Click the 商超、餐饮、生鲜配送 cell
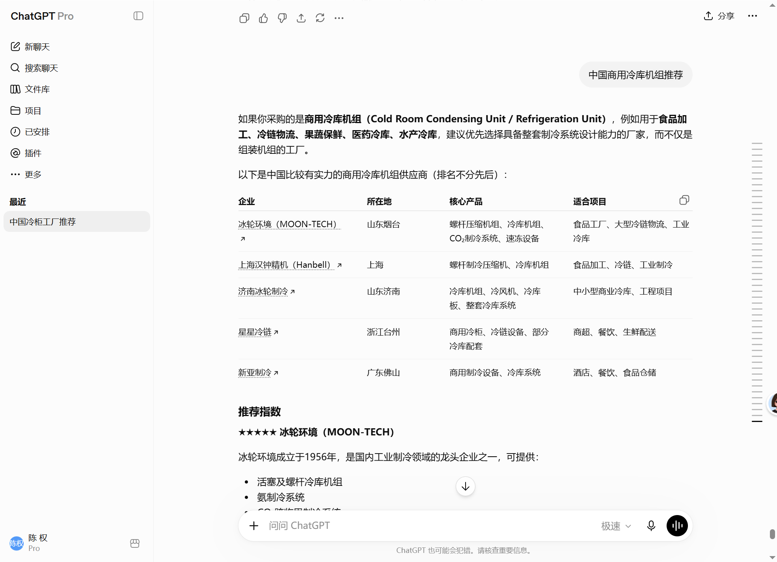Image resolution: width=777 pixels, height=562 pixels. (615, 332)
